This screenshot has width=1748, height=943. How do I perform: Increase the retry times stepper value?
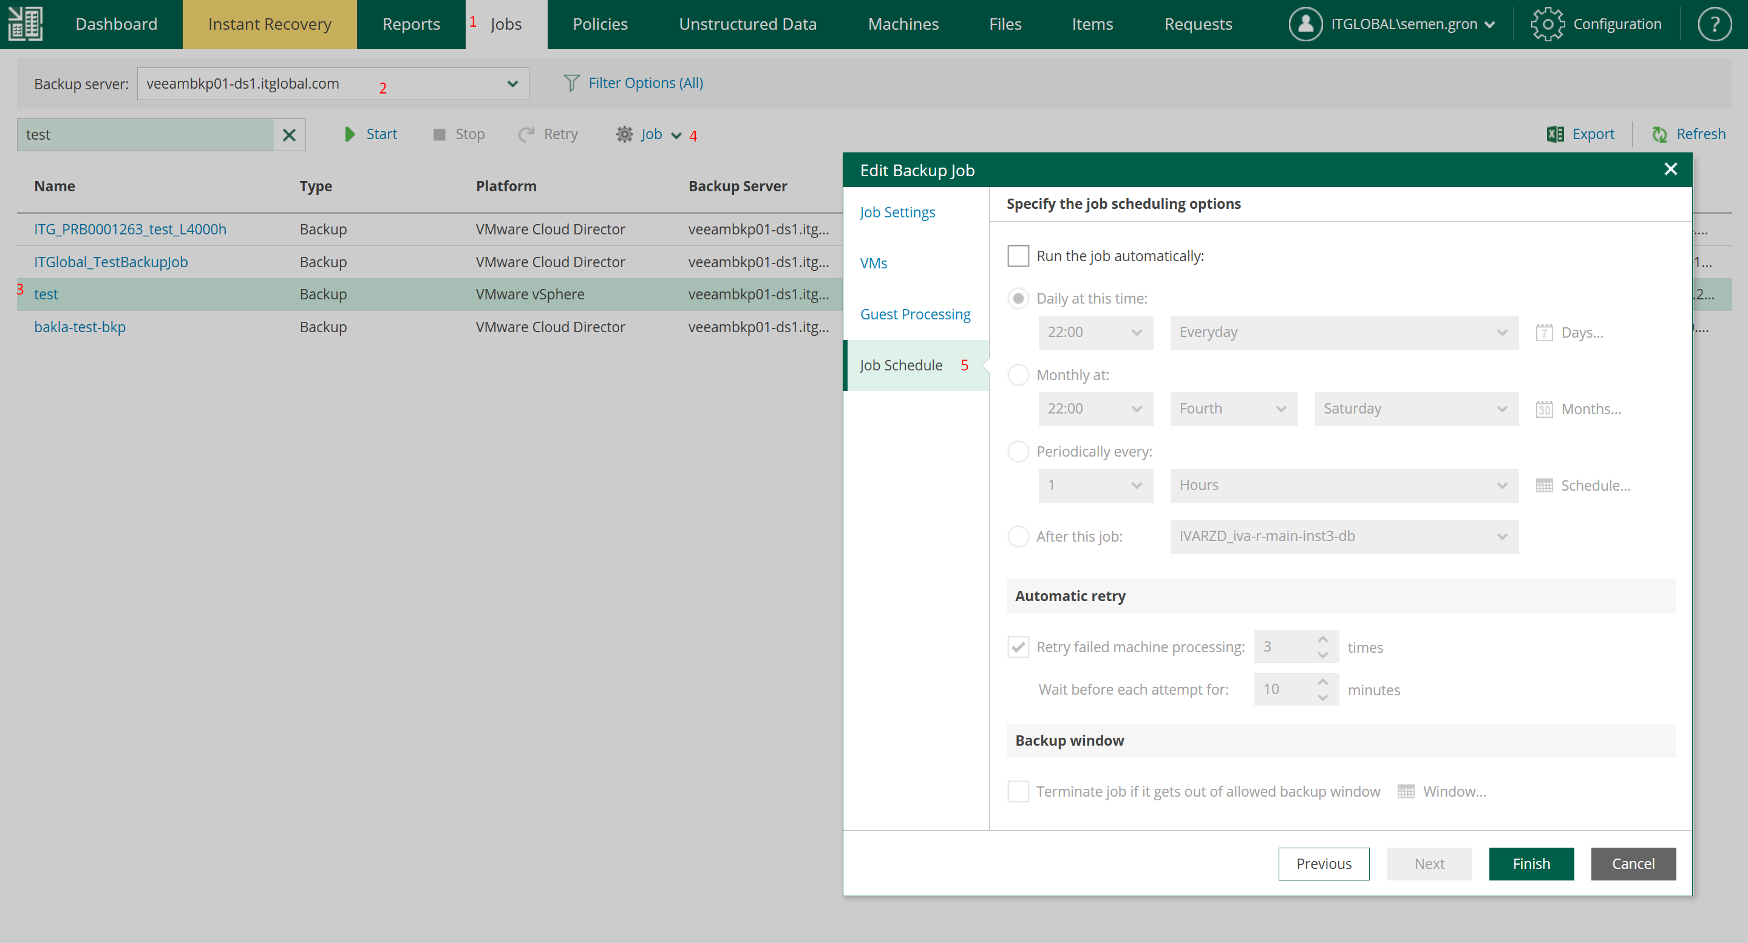pyautogui.click(x=1322, y=639)
